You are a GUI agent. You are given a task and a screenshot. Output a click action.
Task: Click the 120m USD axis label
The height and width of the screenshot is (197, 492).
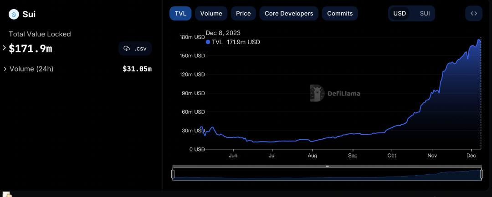point(192,75)
